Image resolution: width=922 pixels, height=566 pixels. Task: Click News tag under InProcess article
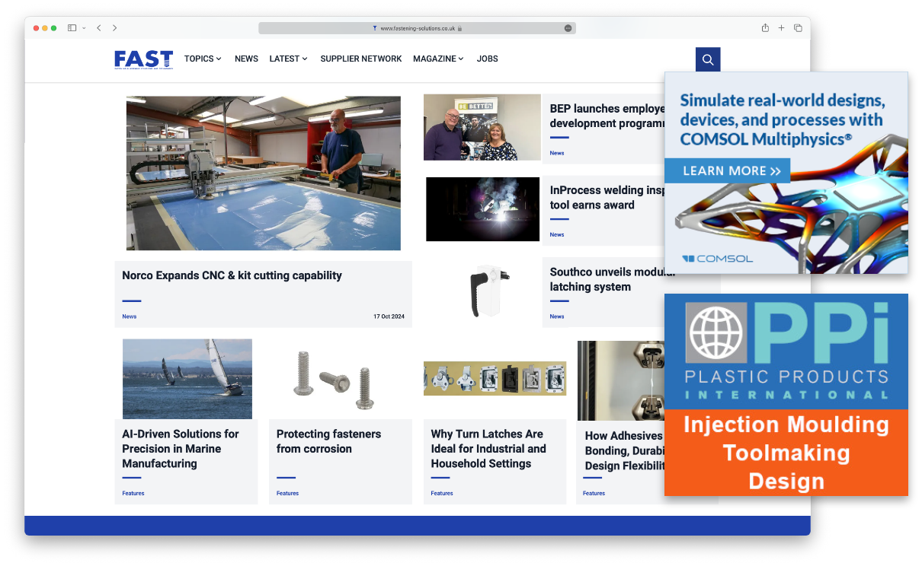(x=557, y=235)
